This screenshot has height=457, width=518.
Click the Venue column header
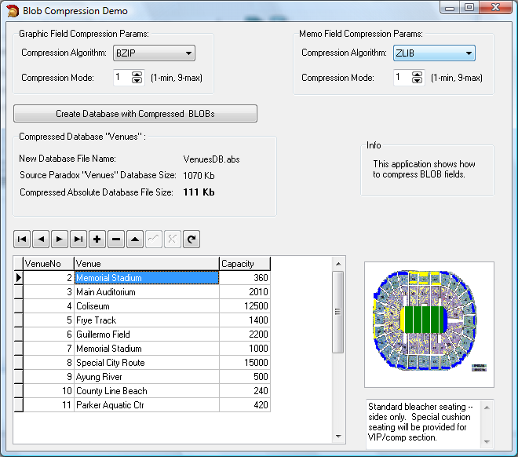[146, 264]
